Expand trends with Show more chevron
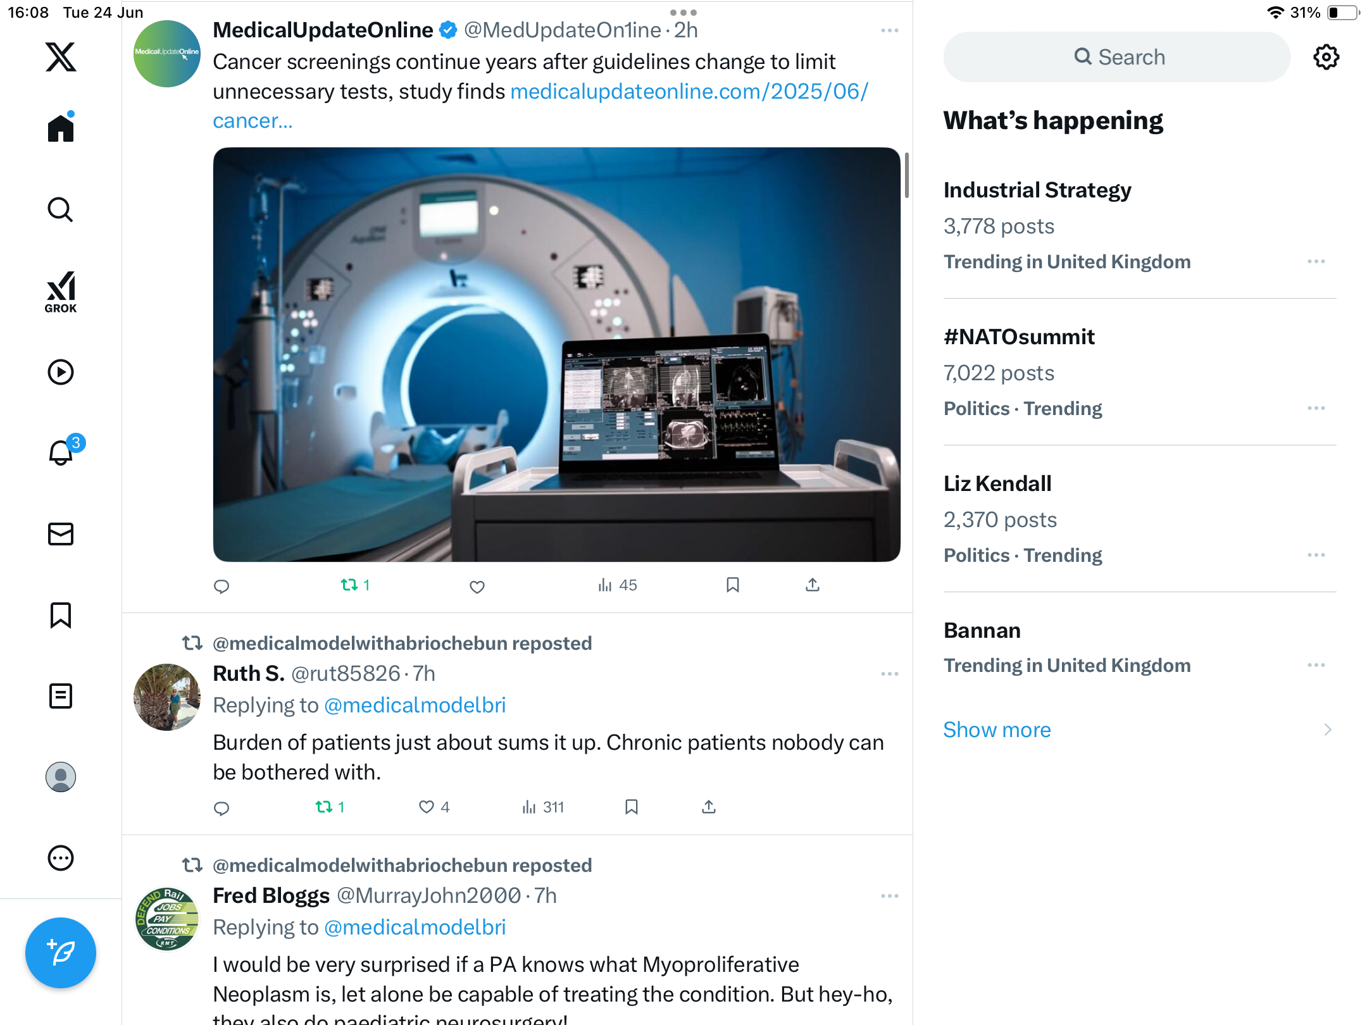This screenshot has width=1367, height=1025. coord(1327,730)
